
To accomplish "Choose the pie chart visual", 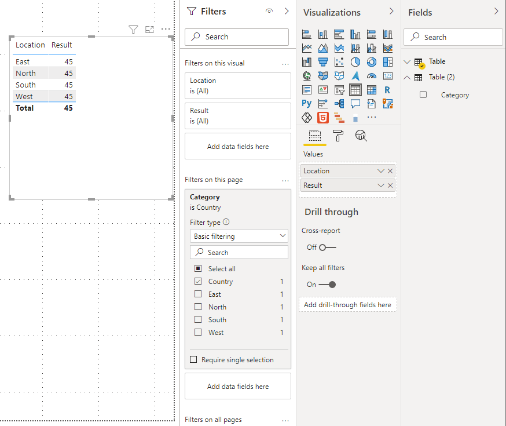I will click(x=355, y=62).
